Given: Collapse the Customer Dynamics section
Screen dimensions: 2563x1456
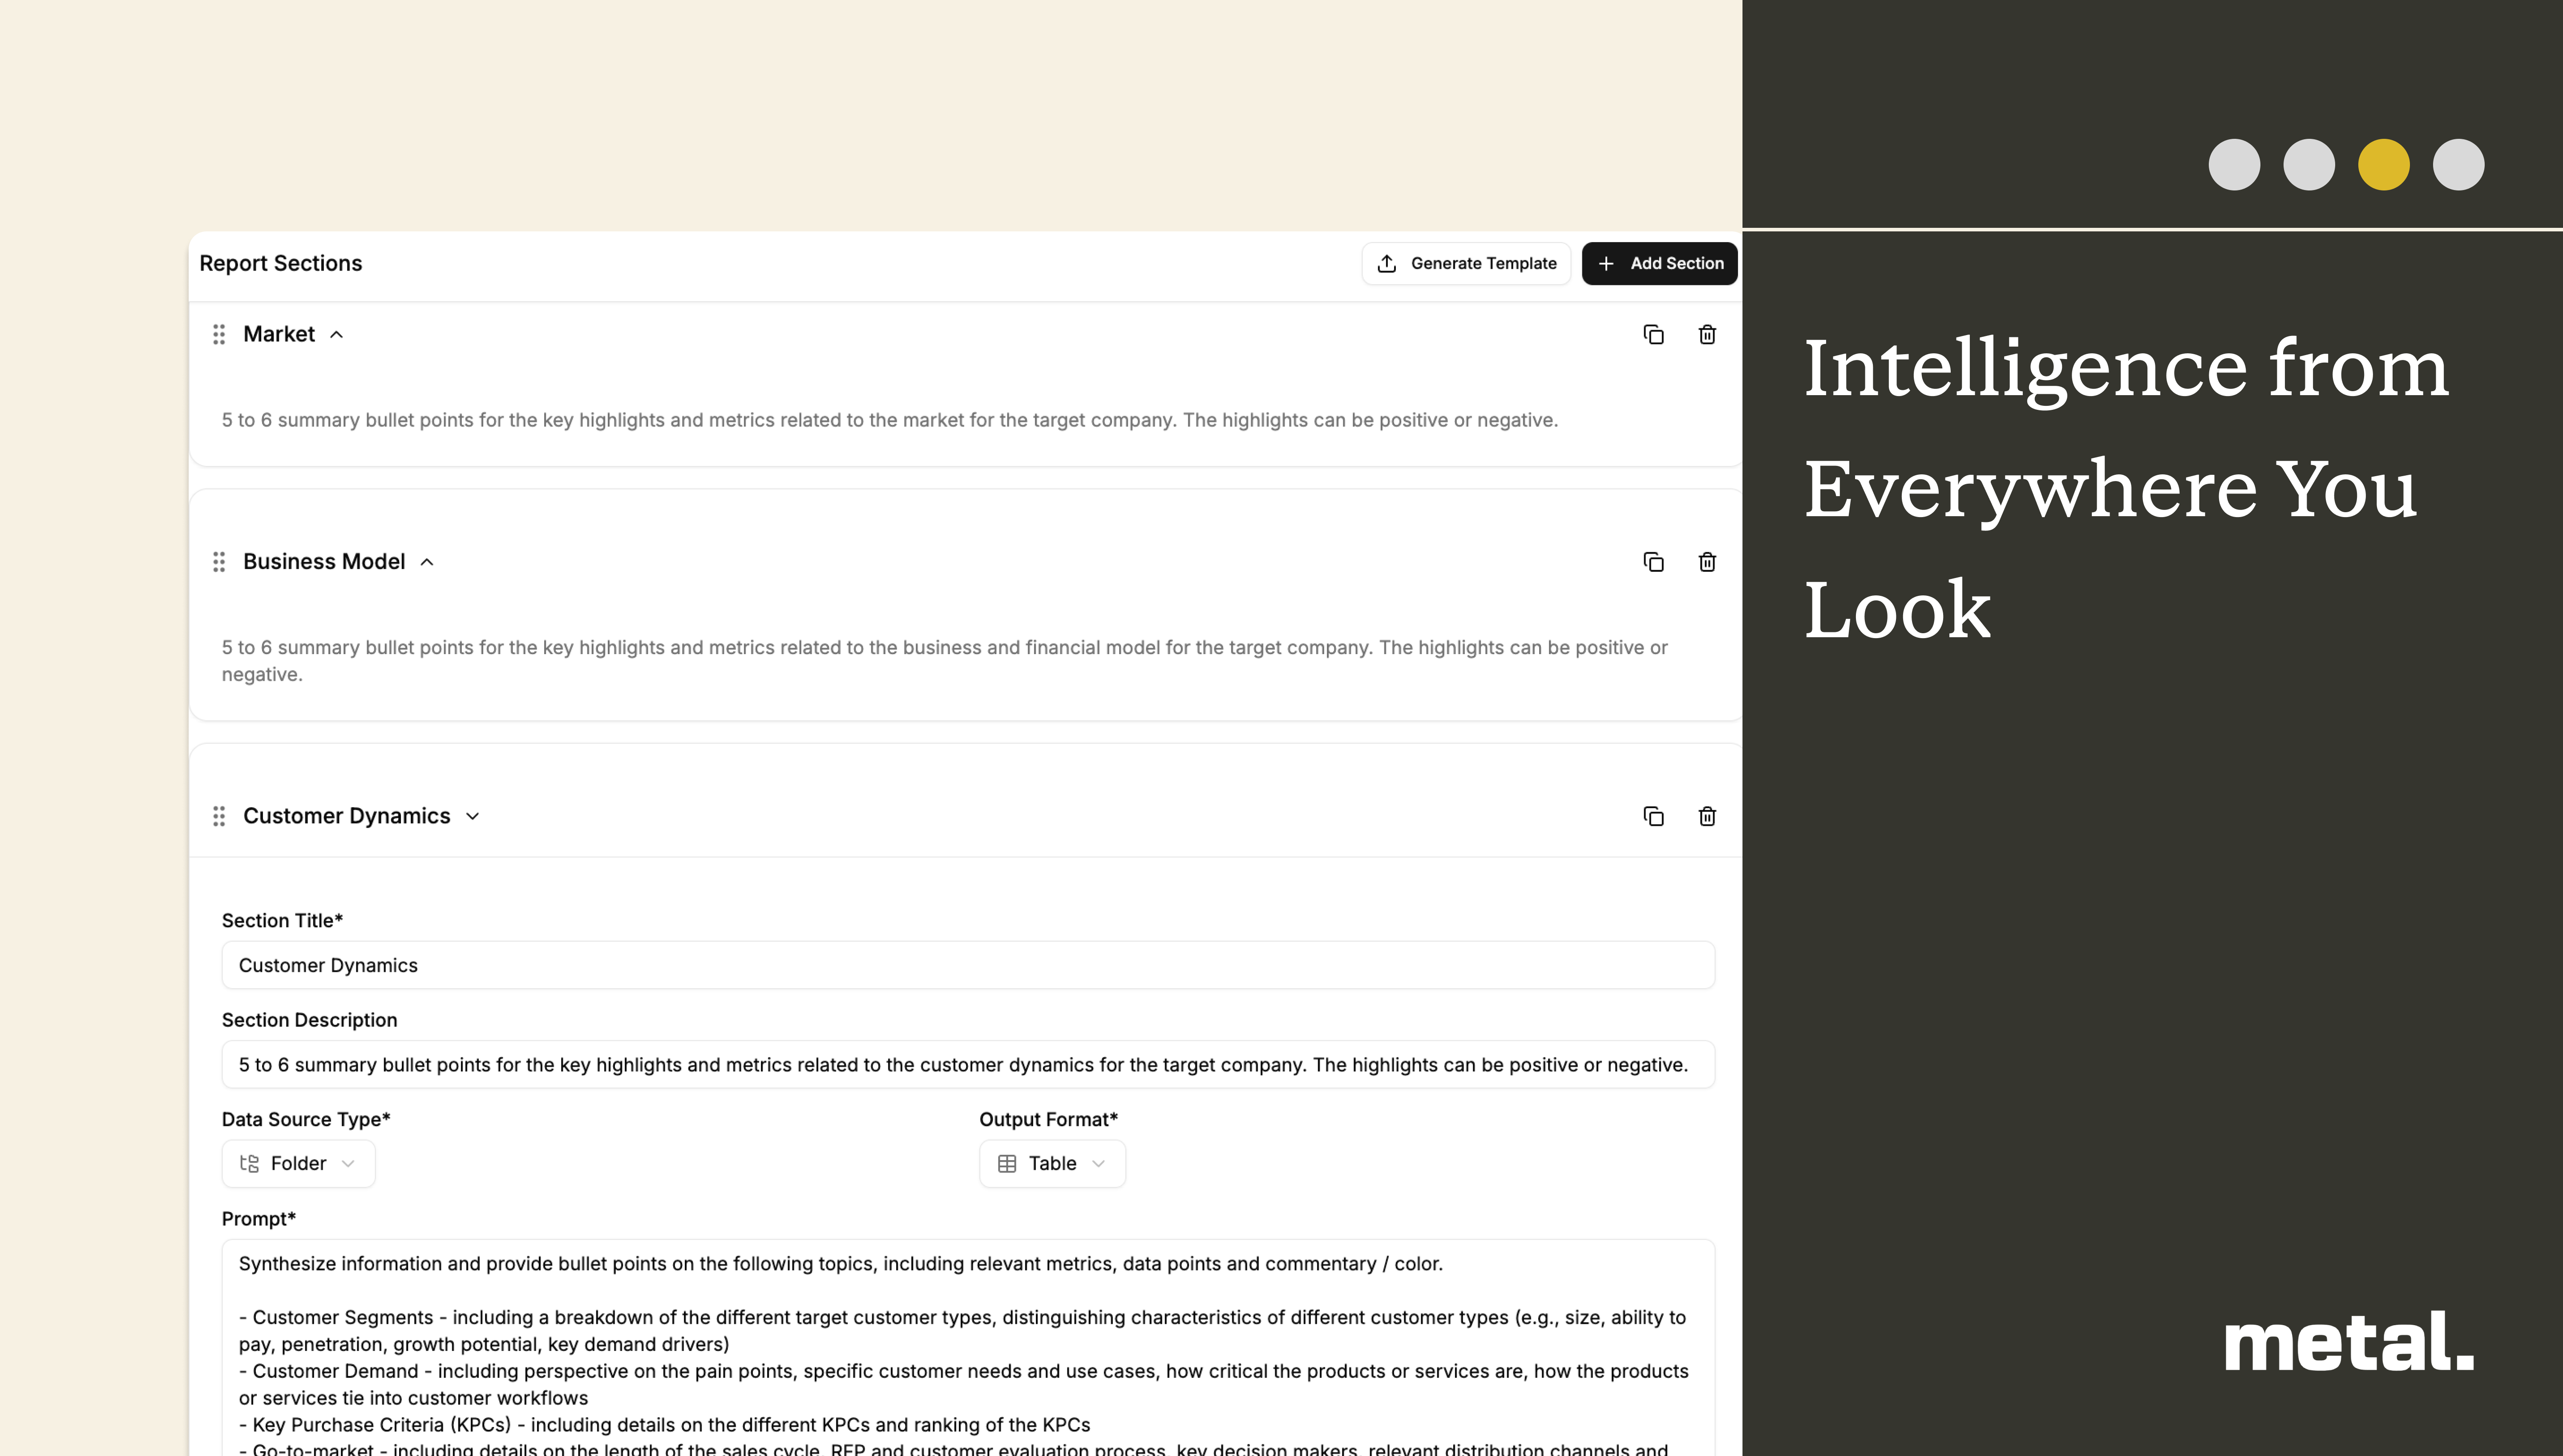Looking at the screenshot, I should (473, 816).
